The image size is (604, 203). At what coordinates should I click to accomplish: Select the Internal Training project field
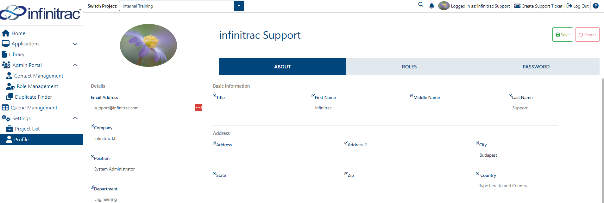point(177,6)
